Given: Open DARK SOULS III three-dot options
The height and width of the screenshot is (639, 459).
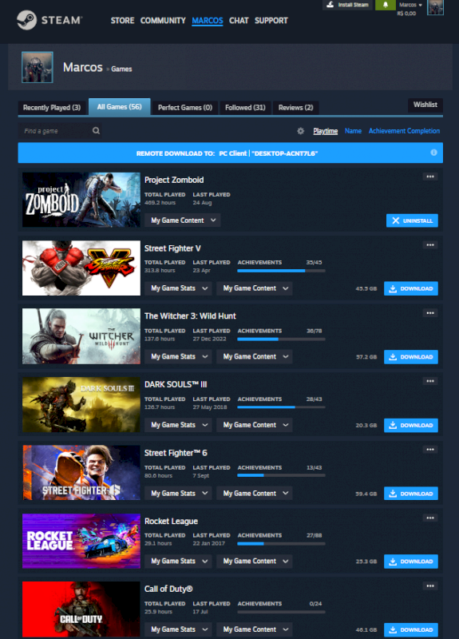Looking at the screenshot, I should (430, 381).
